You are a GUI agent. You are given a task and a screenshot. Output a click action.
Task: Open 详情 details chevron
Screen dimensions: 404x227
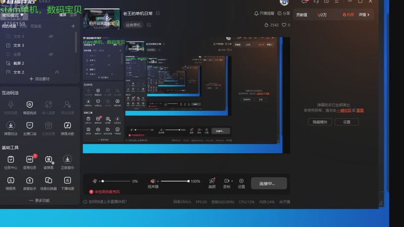coord(364,15)
